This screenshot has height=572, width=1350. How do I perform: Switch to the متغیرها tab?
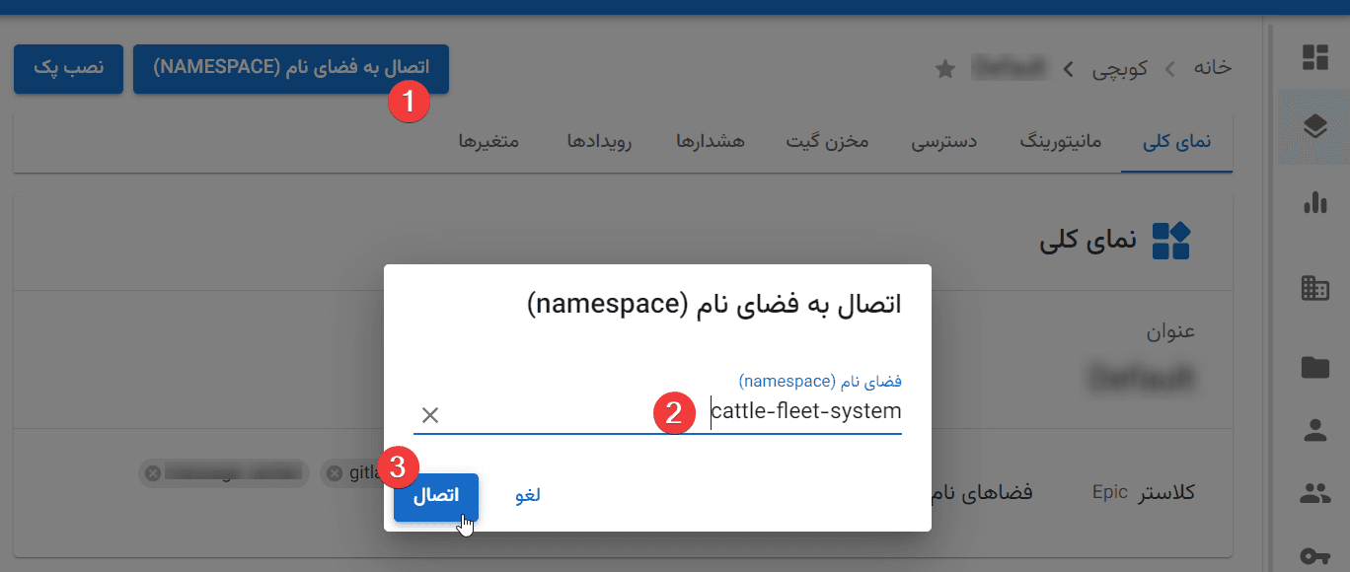(488, 142)
